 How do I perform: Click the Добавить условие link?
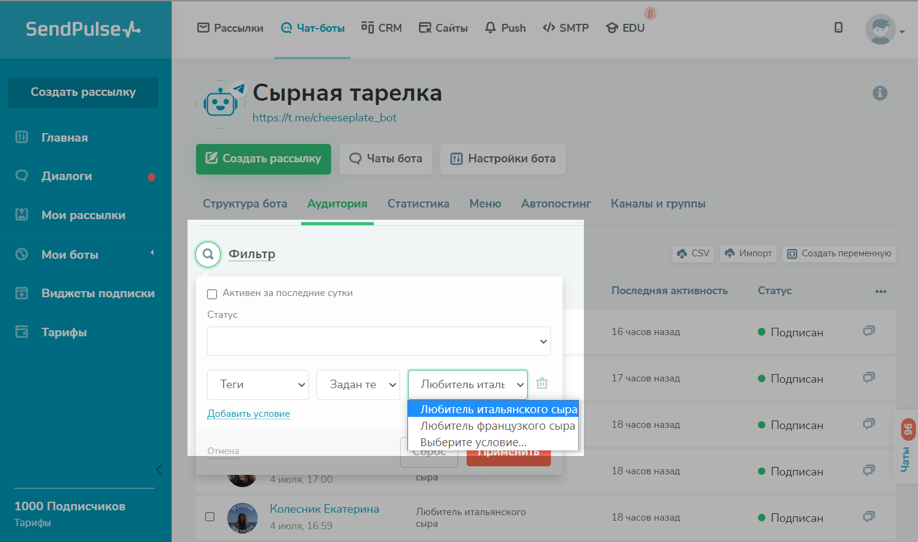(x=249, y=414)
